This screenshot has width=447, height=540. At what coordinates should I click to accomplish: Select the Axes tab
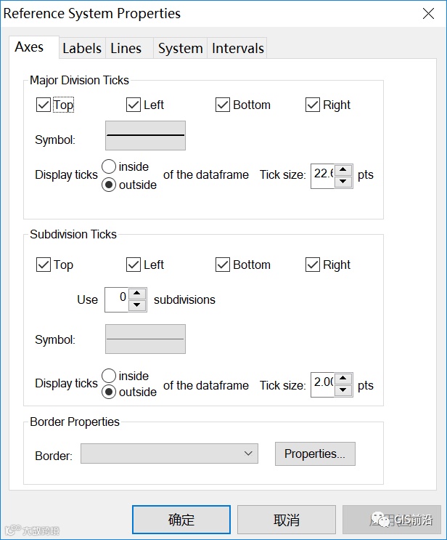(33, 47)
